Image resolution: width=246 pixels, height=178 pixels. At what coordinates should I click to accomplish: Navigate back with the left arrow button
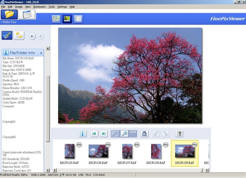[x=32, y=36]
